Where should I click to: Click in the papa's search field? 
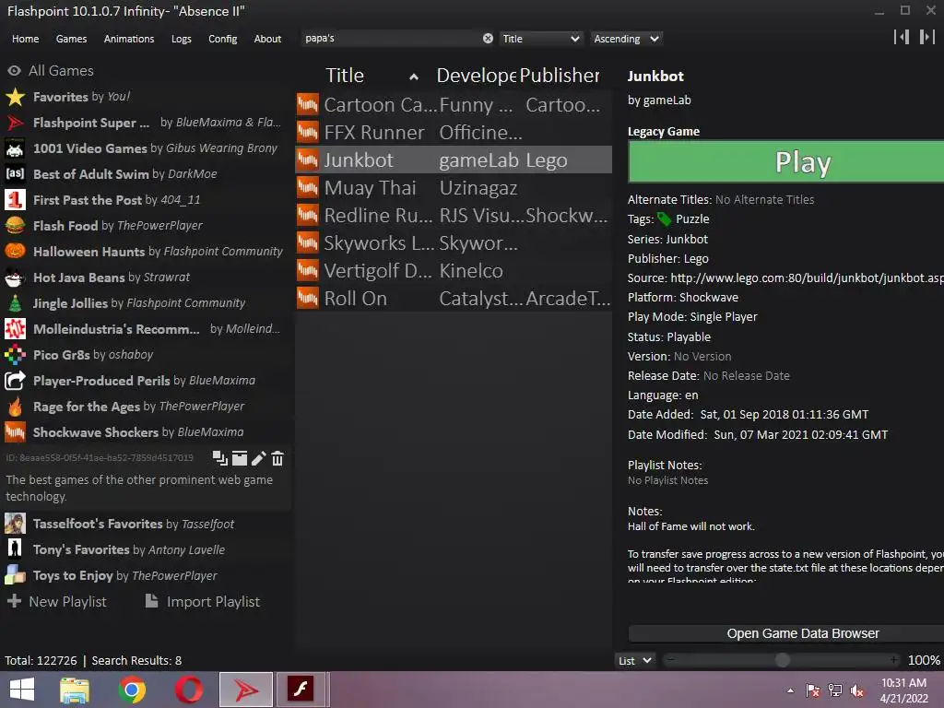pos(391,39)
